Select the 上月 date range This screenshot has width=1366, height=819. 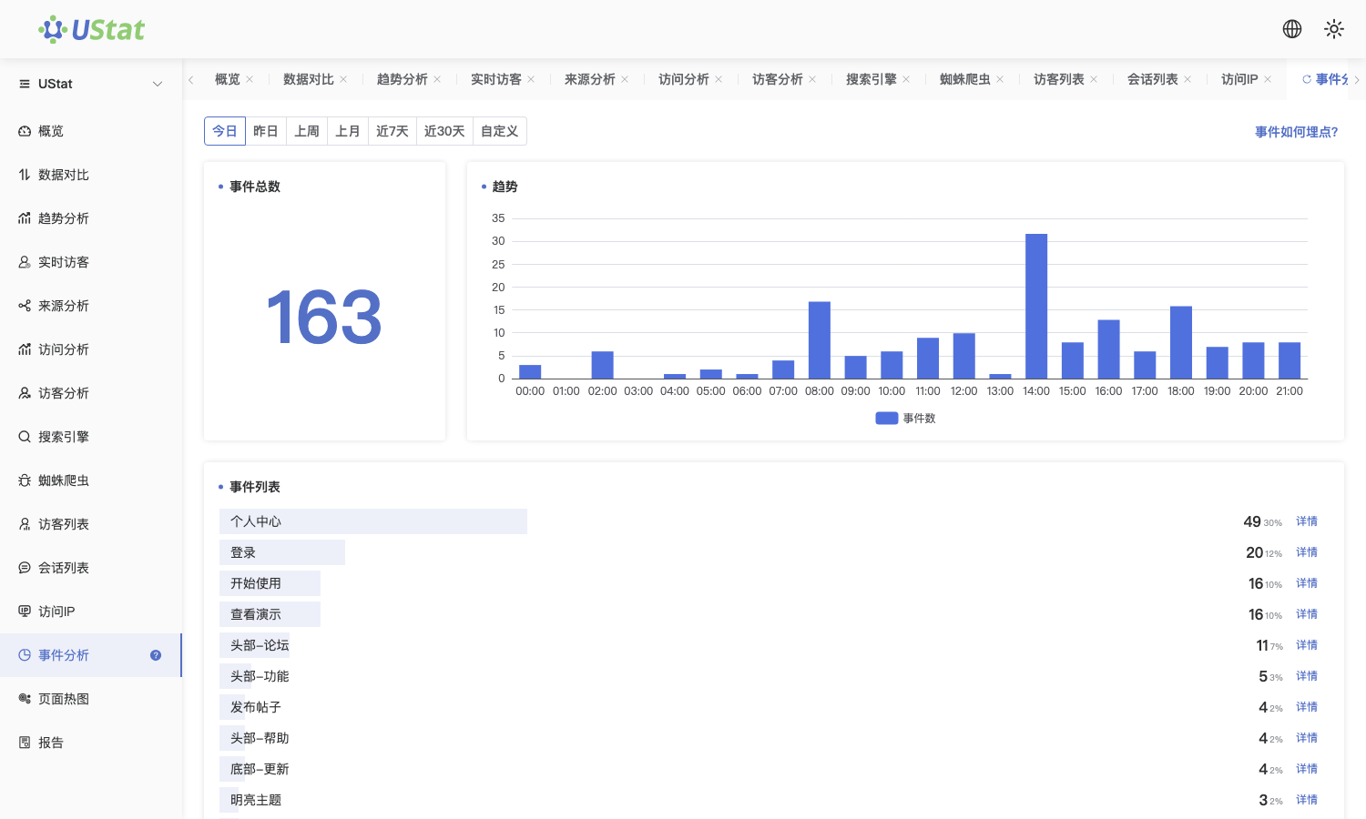point(348,131)
